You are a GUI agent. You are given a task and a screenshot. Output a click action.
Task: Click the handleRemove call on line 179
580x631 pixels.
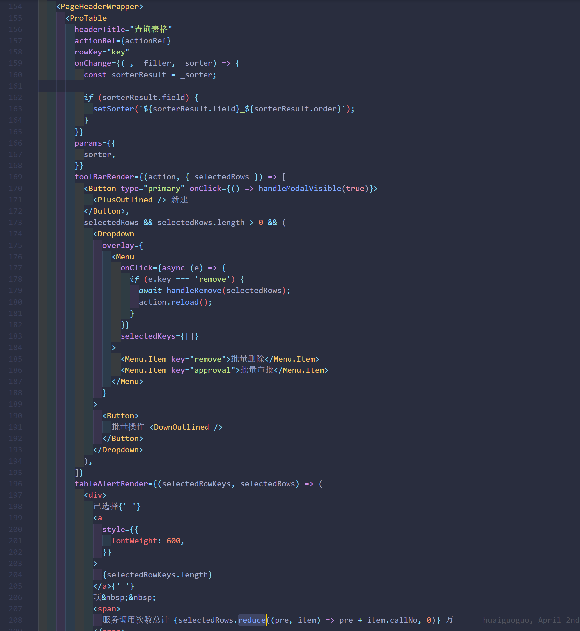coord(194,290)
